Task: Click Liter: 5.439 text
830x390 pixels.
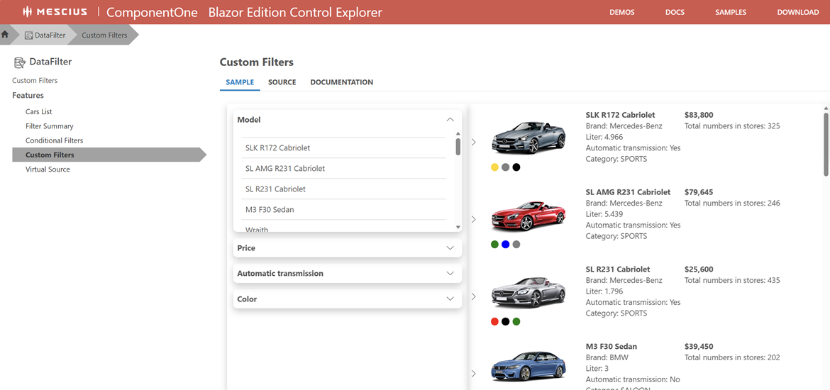Action: tap(604, 214)
